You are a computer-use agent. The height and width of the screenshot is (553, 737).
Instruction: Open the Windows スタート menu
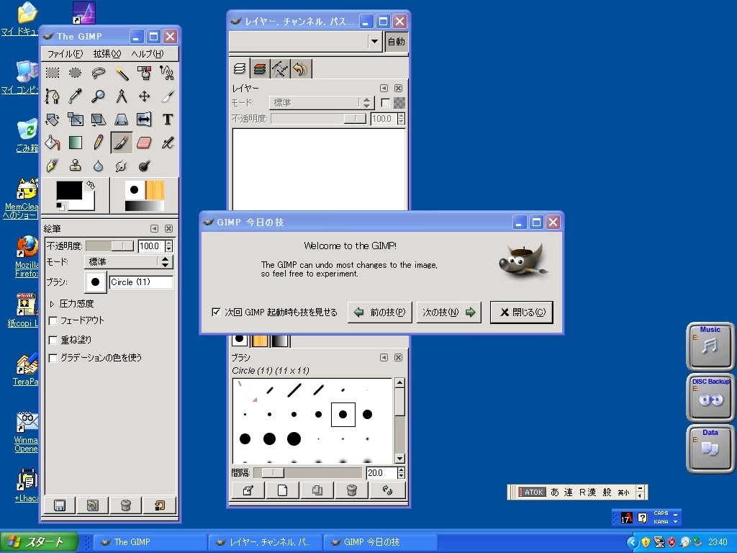[39, 542]
